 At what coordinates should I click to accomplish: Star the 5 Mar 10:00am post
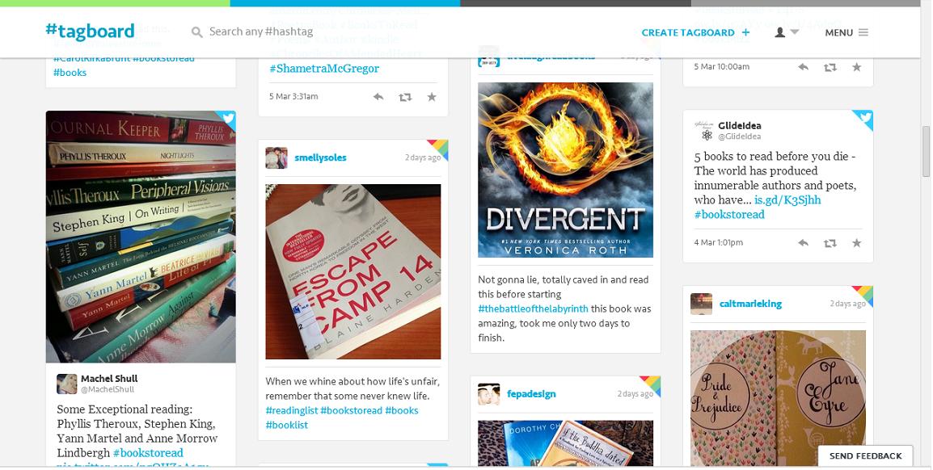tap(857, 66)
